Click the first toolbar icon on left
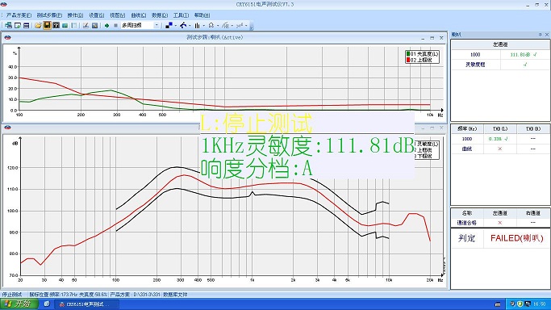This screenshot has width=551, height=310. coord(8,25)
